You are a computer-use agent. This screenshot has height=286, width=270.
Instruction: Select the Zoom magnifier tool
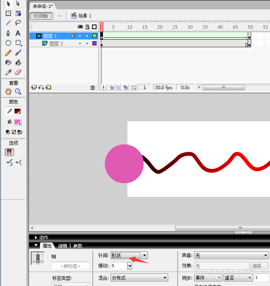click(18, 91)
